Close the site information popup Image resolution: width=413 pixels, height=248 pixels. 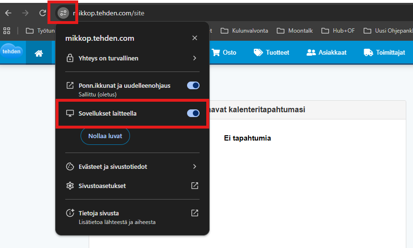tap(195, 38)
